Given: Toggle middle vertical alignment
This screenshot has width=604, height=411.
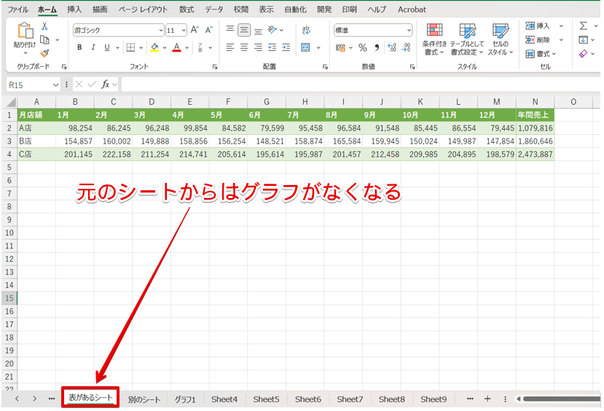Looking at the screenshot, I should click(x=244, y=30).
